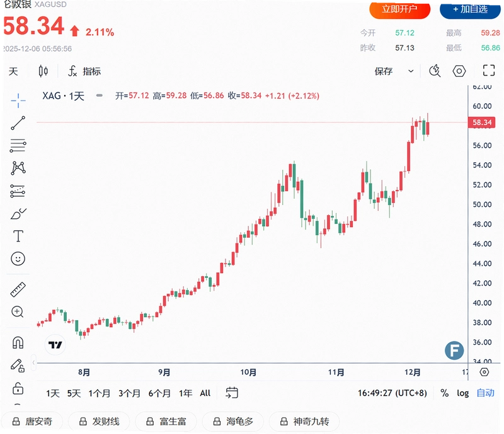Screen dimensions: 504x434
Task: Open the quick search lightning icon
Action: (435, 71)
